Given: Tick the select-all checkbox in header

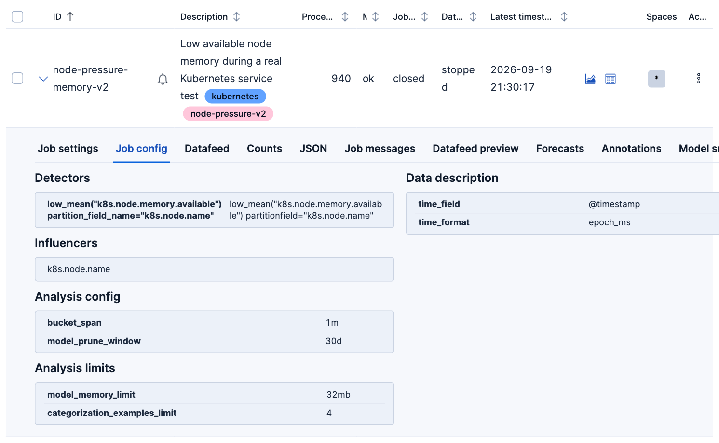Looking at the screenshot, I should [x=17, y=16].
